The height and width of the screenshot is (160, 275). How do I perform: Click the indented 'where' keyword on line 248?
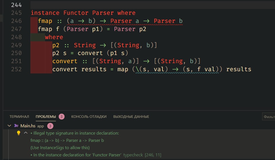click(x=54, y=37)
